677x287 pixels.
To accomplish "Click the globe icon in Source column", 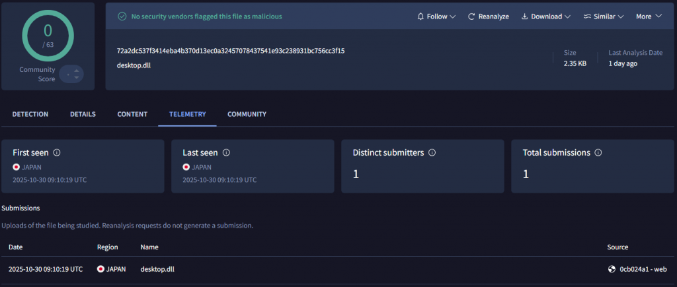I will pos(612,269).
